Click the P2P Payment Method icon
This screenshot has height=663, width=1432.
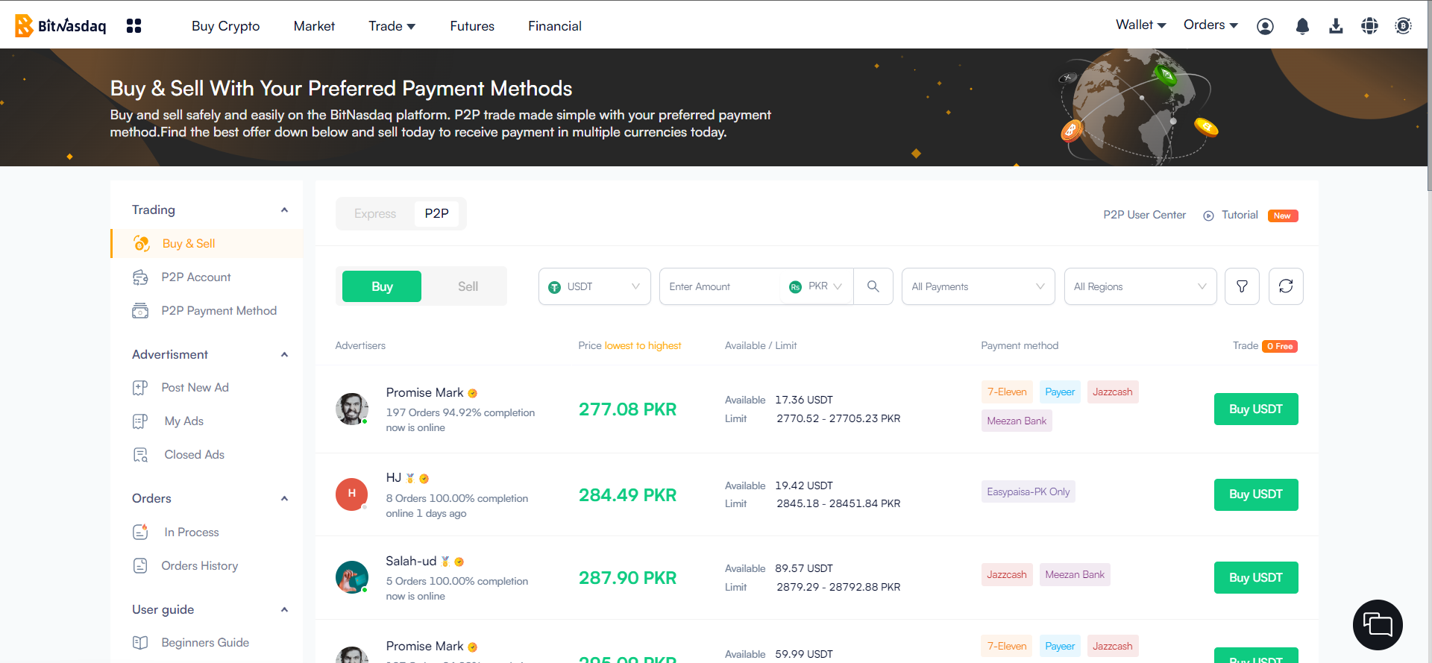tap(140, 311)
